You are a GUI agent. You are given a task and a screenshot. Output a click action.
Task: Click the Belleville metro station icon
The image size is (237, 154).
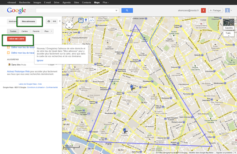tap(202, 55)
